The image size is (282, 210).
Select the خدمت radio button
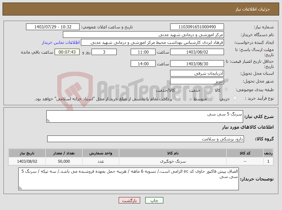pyautogui.click(x=206, y=89)
